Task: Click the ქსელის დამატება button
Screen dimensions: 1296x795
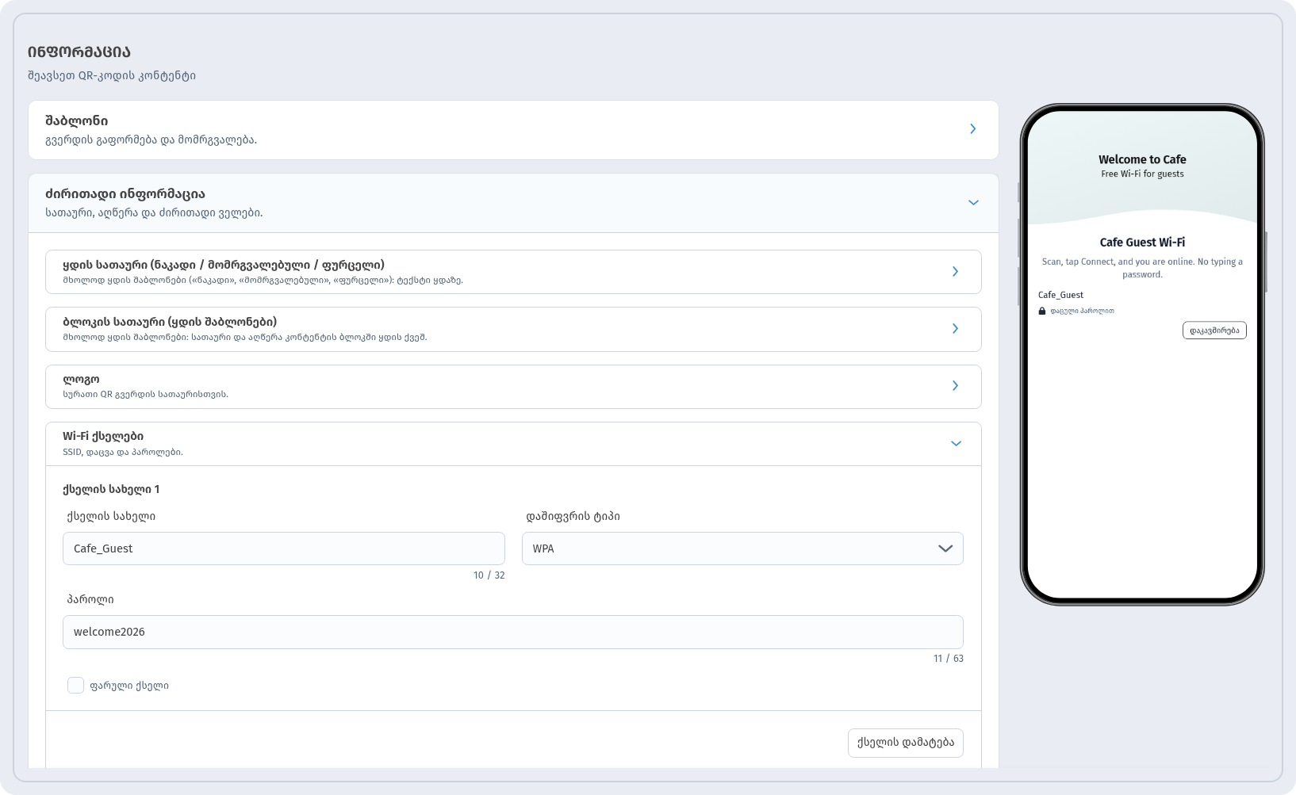Action: click(x=906, y=743)
